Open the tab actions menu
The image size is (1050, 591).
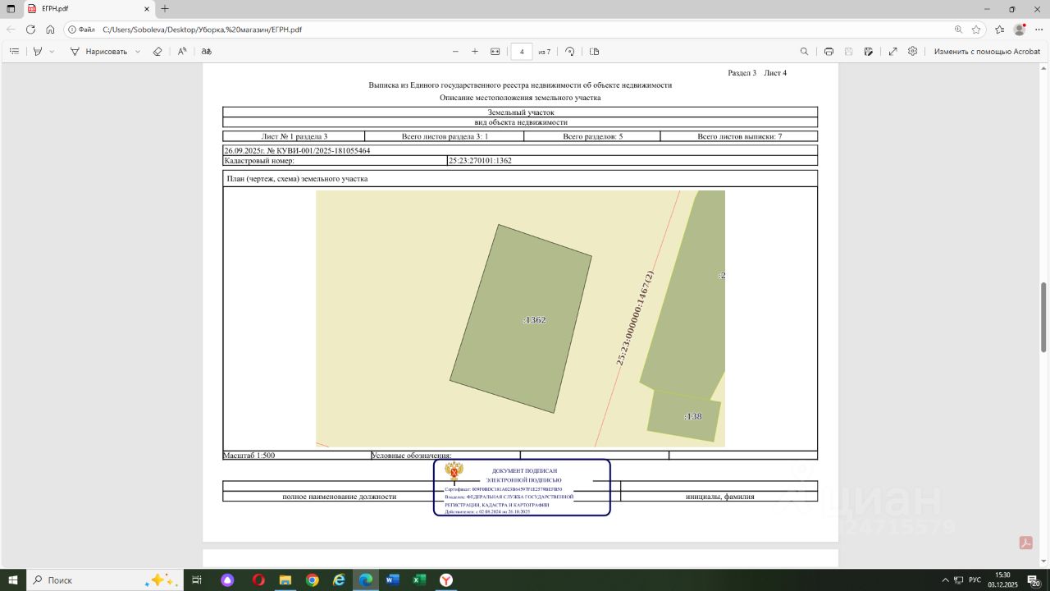11,9
